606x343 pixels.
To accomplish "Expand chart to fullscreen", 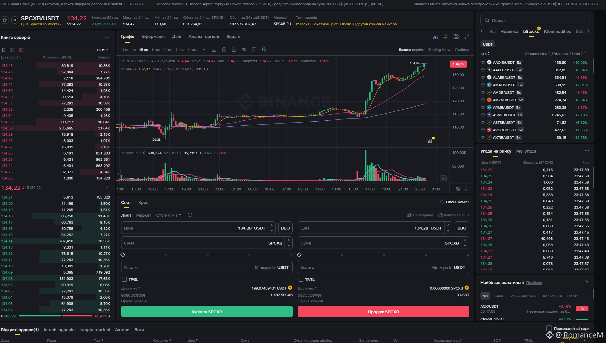I will click(x=467, y=37).
